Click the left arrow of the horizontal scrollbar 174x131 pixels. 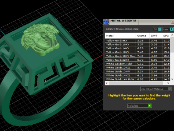(x=107, y=83)
